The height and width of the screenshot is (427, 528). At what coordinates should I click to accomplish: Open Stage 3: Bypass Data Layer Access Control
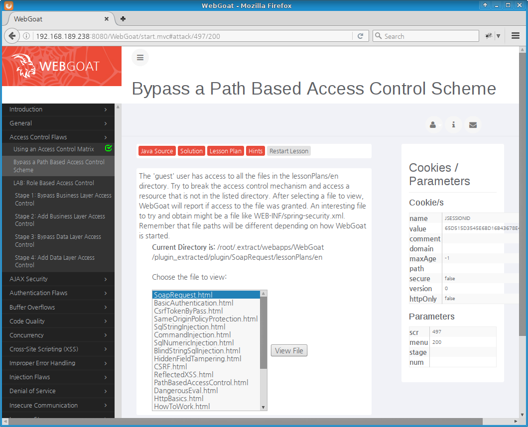coord(58,240)
